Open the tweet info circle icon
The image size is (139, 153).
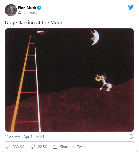[131, 136]
